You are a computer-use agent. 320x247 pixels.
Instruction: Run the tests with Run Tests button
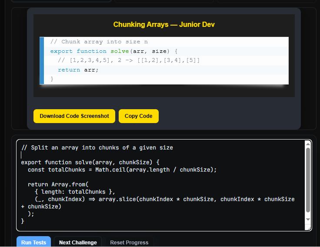(x=33, y=242)
